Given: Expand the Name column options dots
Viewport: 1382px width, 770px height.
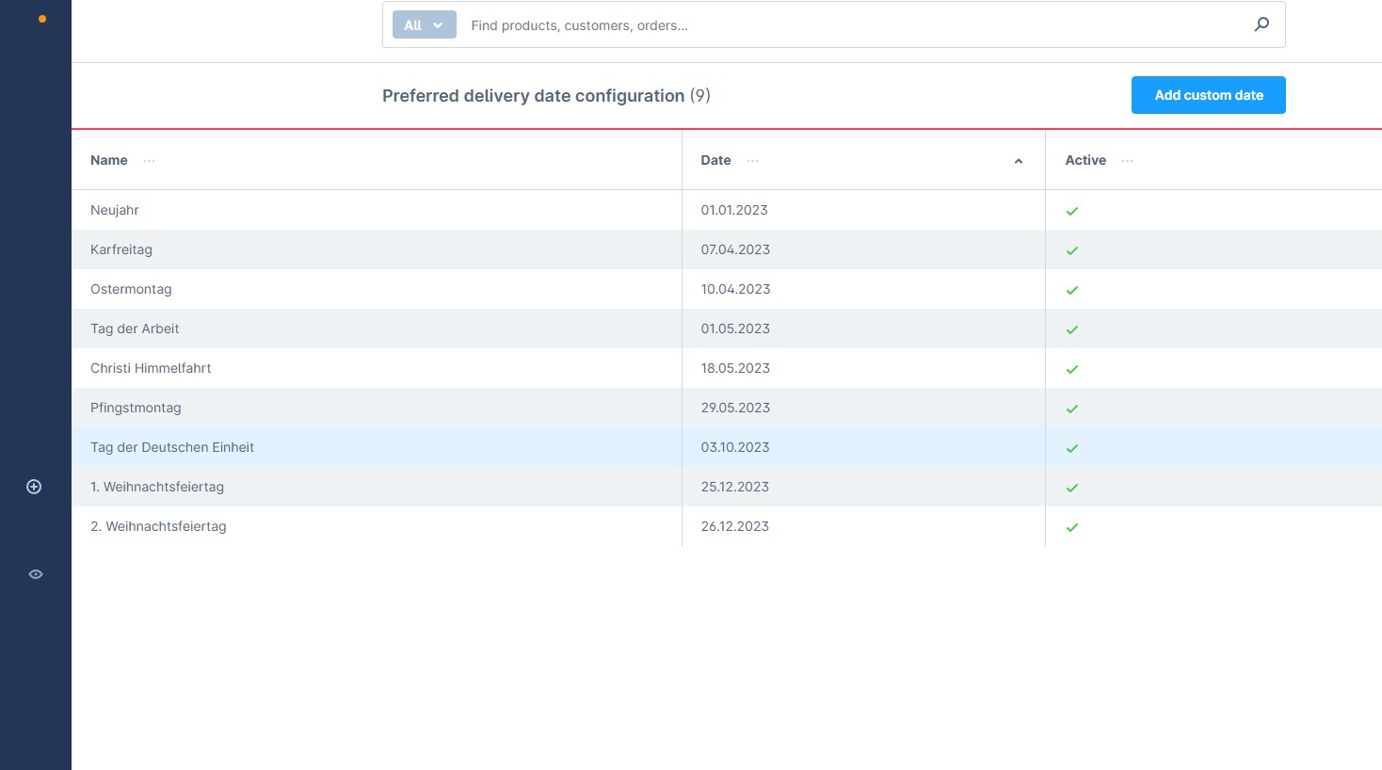Looking at the screenshot, I should coord(149,161).
